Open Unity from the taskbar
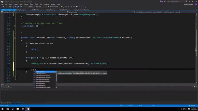 click(23, 109)
